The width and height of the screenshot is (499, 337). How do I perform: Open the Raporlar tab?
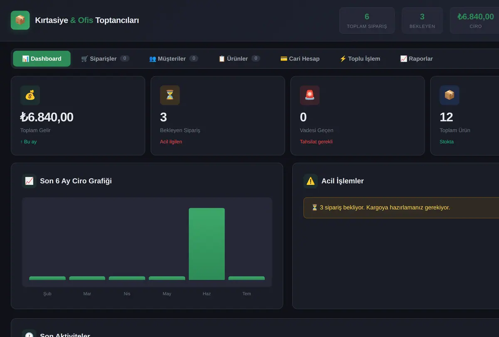pos(416,59)
